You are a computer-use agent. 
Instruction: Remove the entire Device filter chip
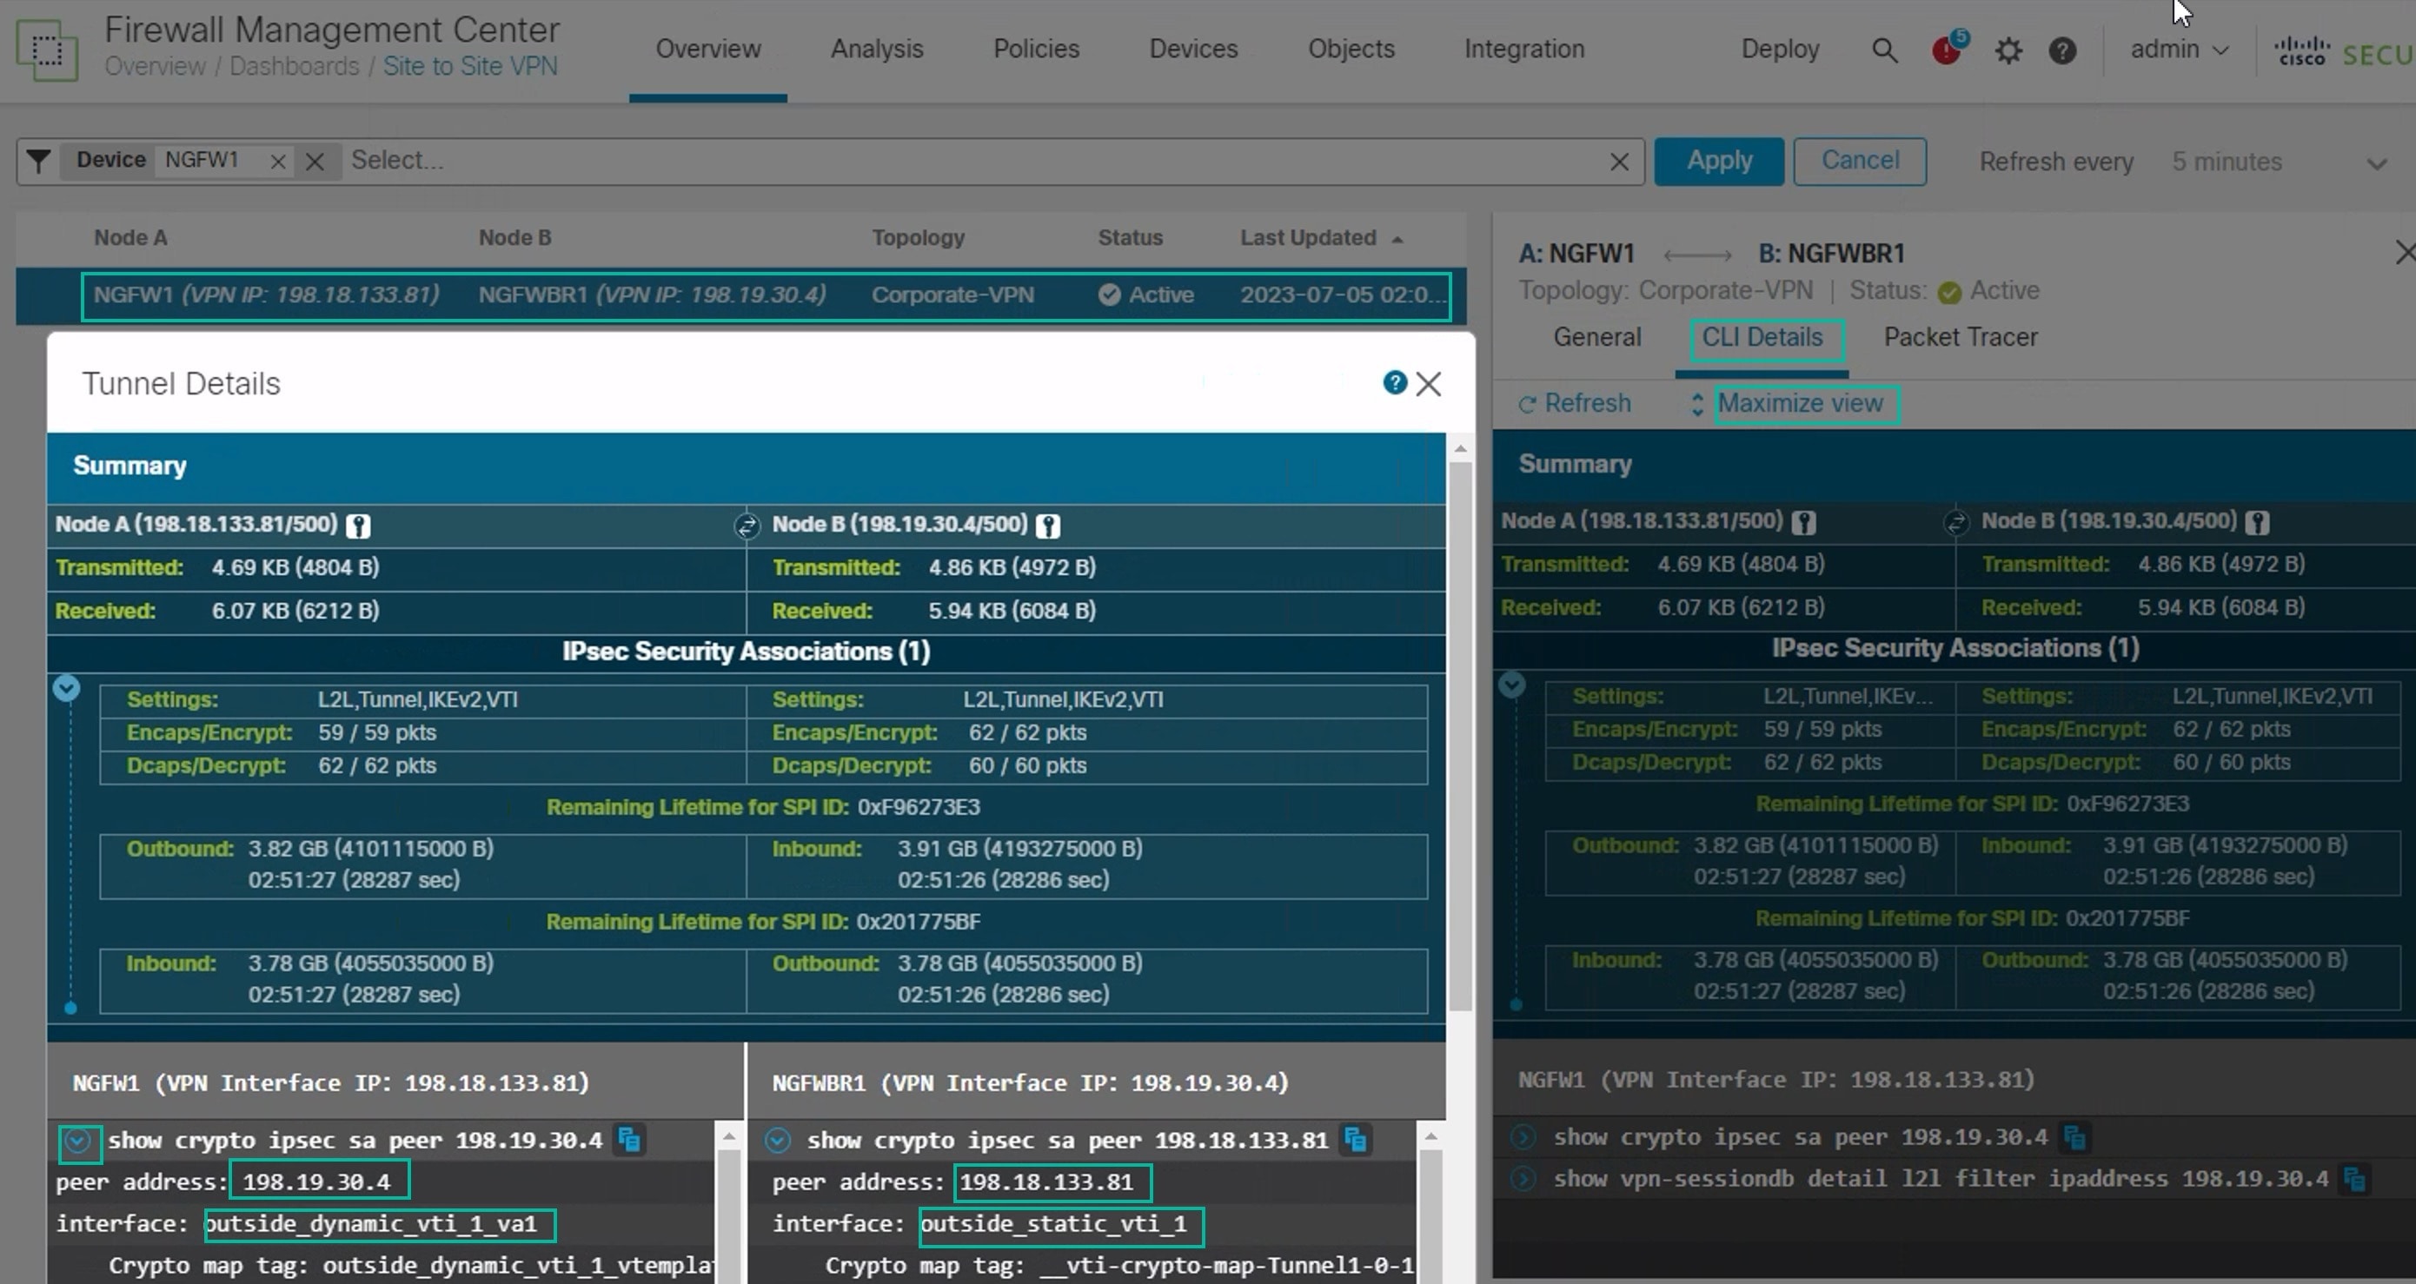tap(315, 162)
